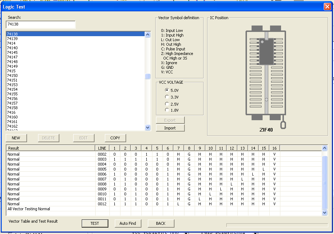Click the COPY button
This screenshot has height=234, width=334.
[x=115, y=138]
